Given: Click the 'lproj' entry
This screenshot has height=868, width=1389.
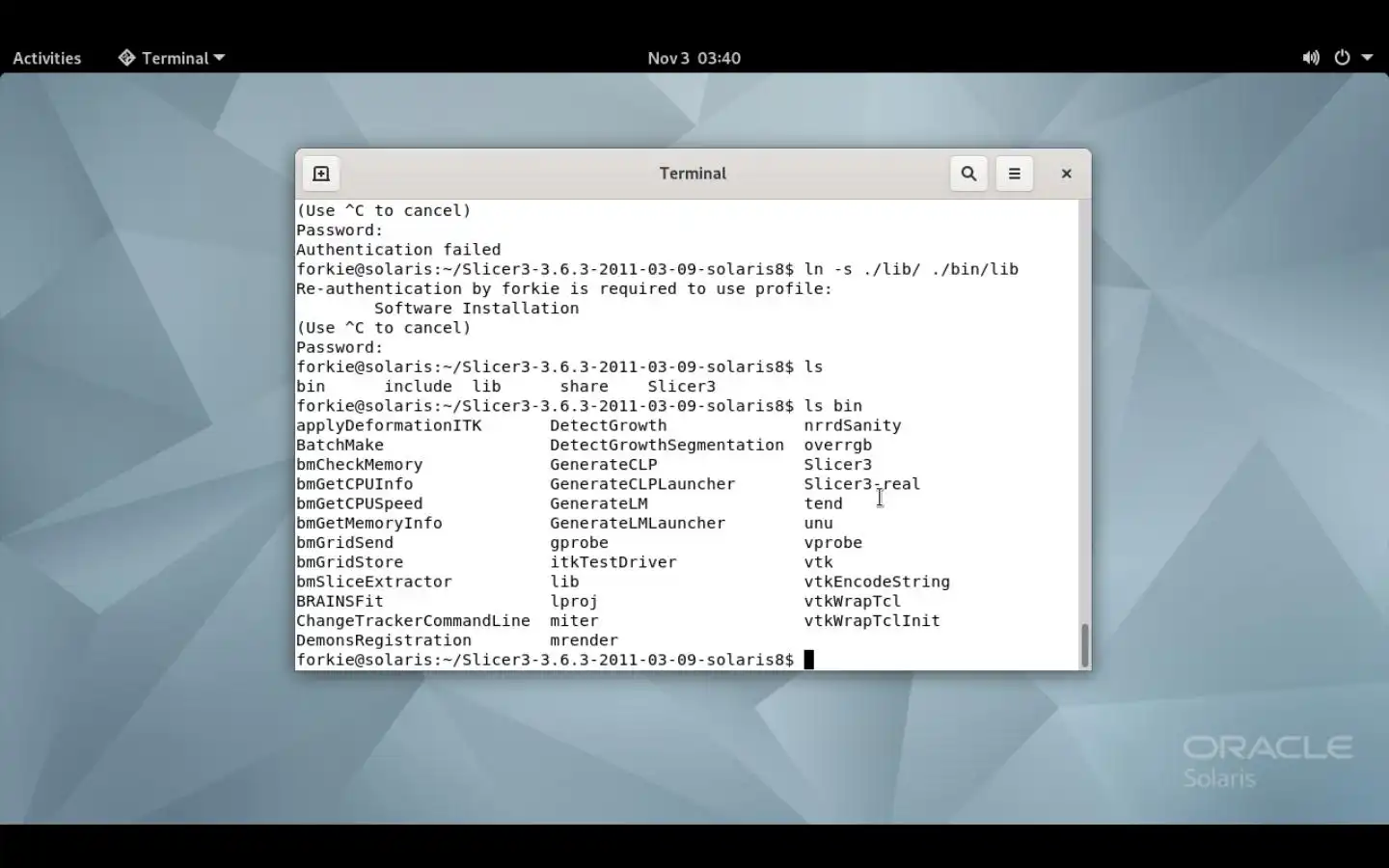Looking at the screenshot, I should (x=574, y=601).
